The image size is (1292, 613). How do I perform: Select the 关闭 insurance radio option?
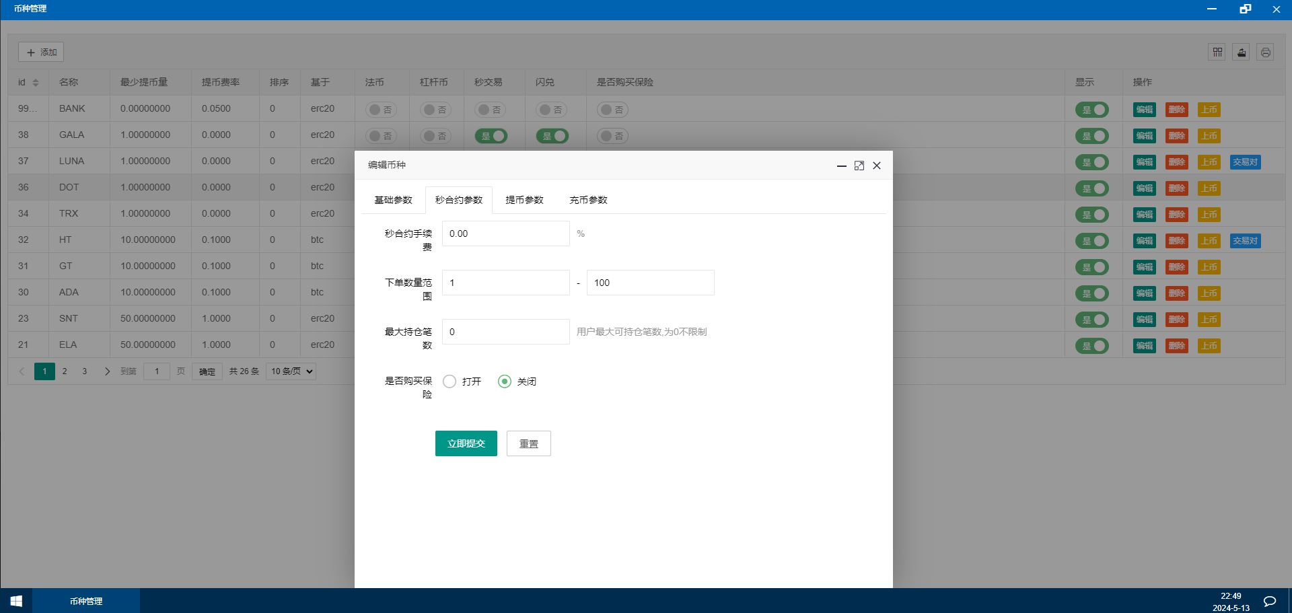505,382
